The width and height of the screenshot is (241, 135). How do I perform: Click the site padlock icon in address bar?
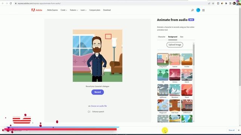pyautogui.click(x=16, y=3)
